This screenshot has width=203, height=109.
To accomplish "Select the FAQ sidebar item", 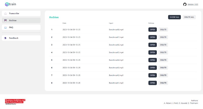I will click(21, 27).
